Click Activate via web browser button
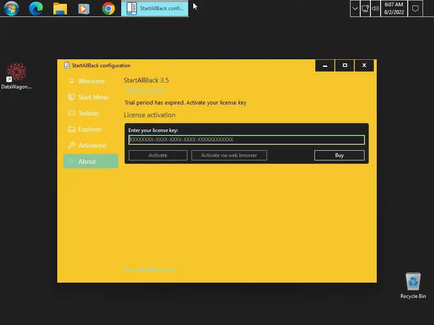This screenshot has height=325, width=434. pyautogui.click(x=229, y=155)
